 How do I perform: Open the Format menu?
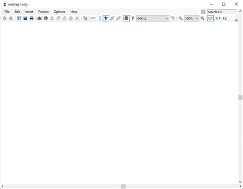[x=44, y=12]
